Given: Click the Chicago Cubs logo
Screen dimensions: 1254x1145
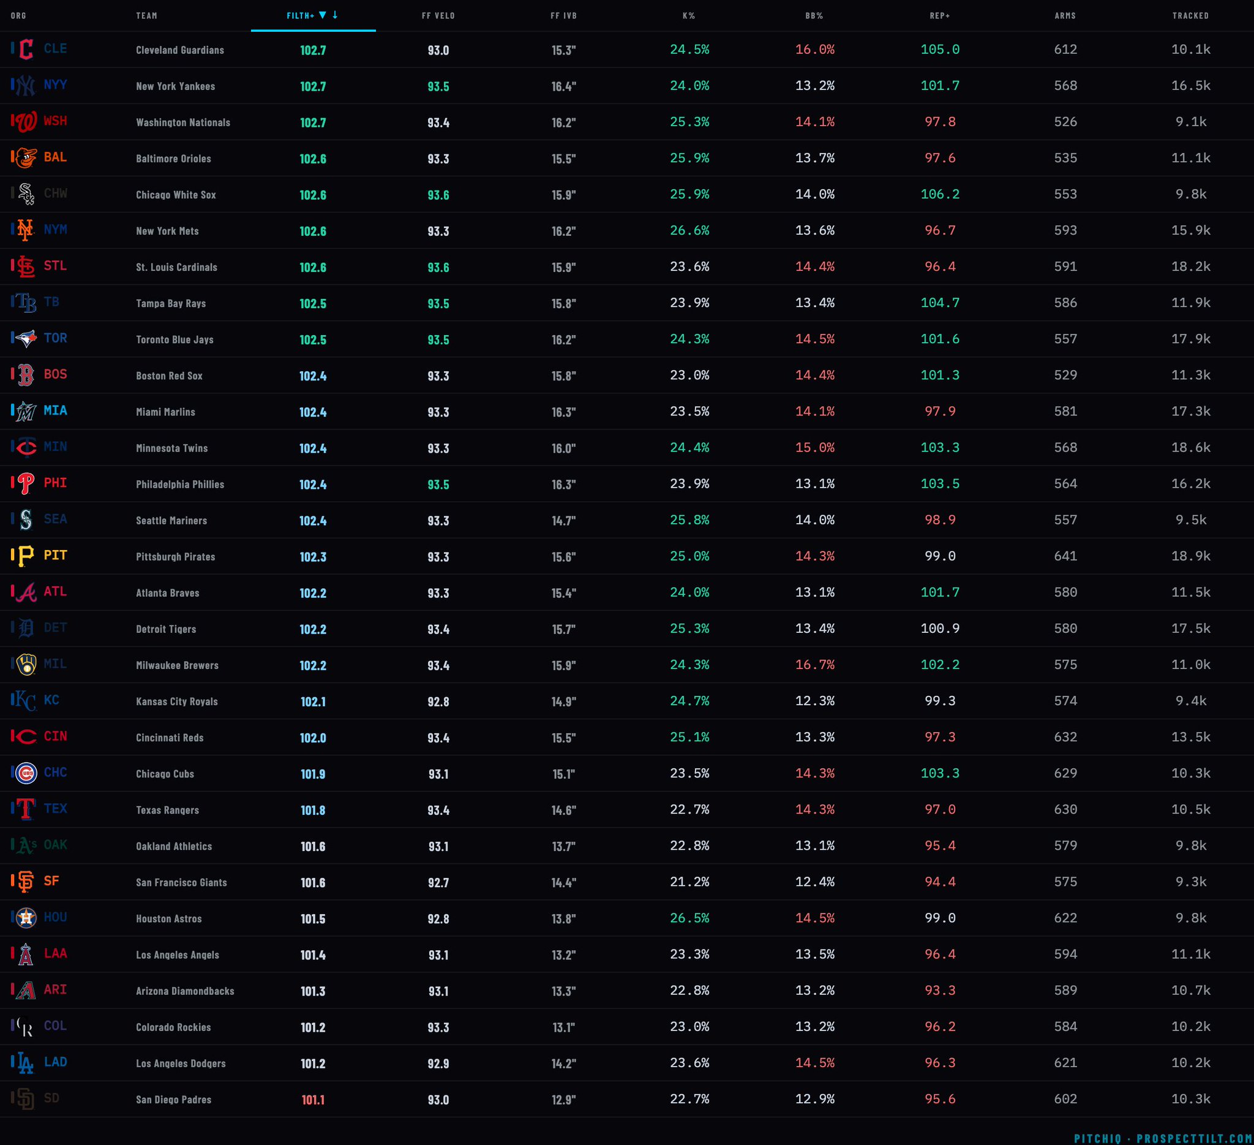Looking at the screenshot, I should pos(26,773).
